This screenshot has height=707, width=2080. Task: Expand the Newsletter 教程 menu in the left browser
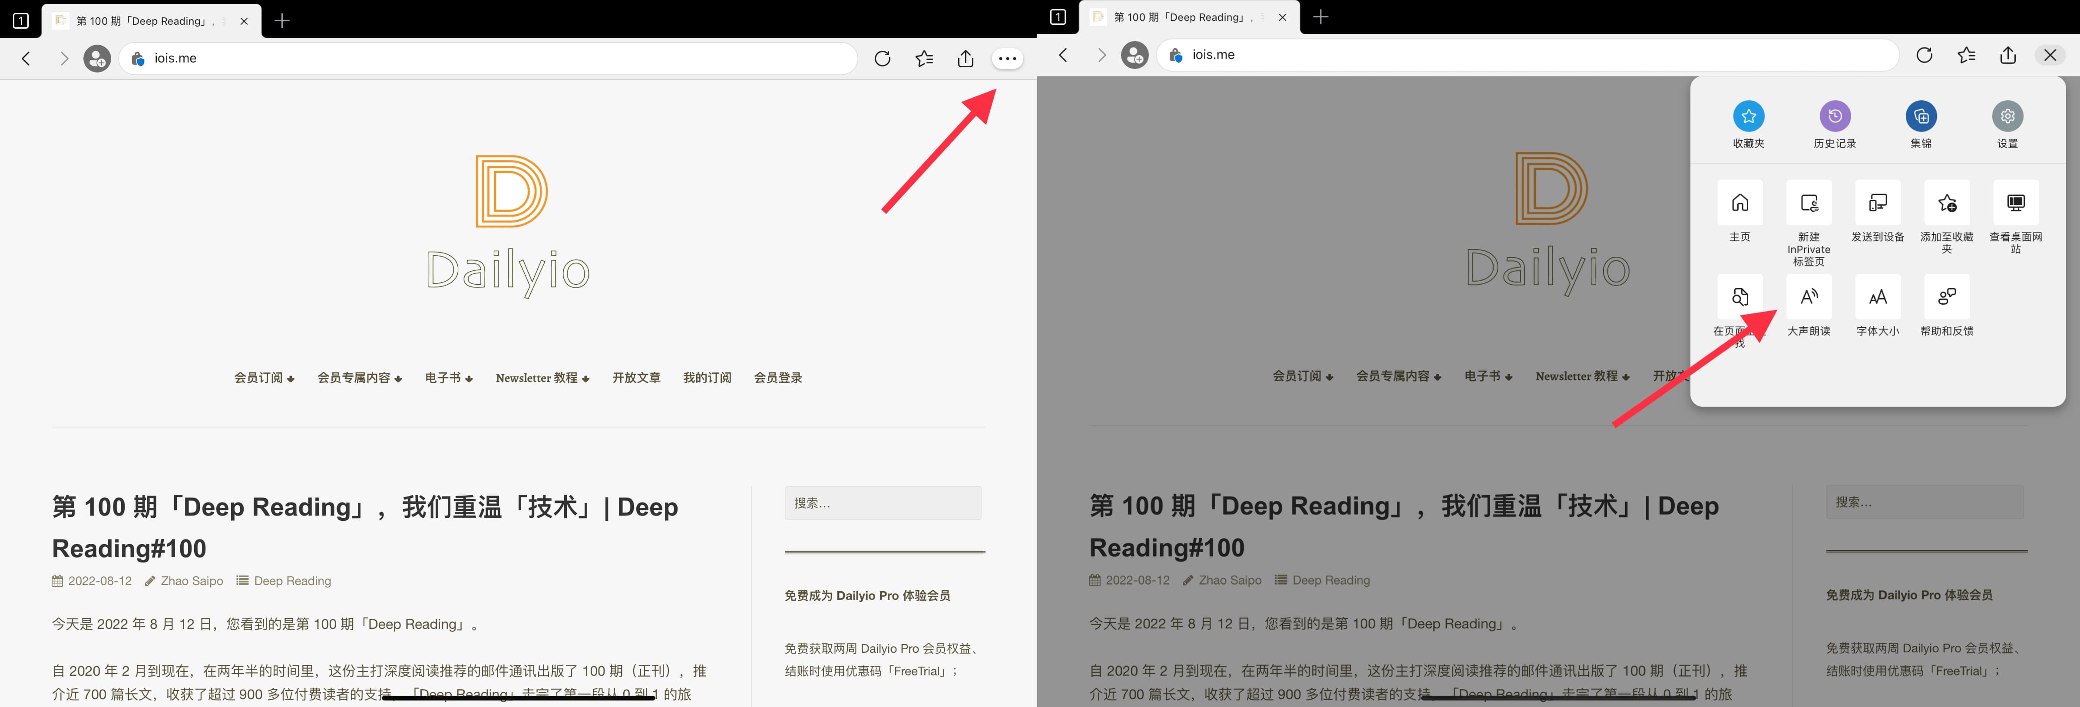(542, 378)
